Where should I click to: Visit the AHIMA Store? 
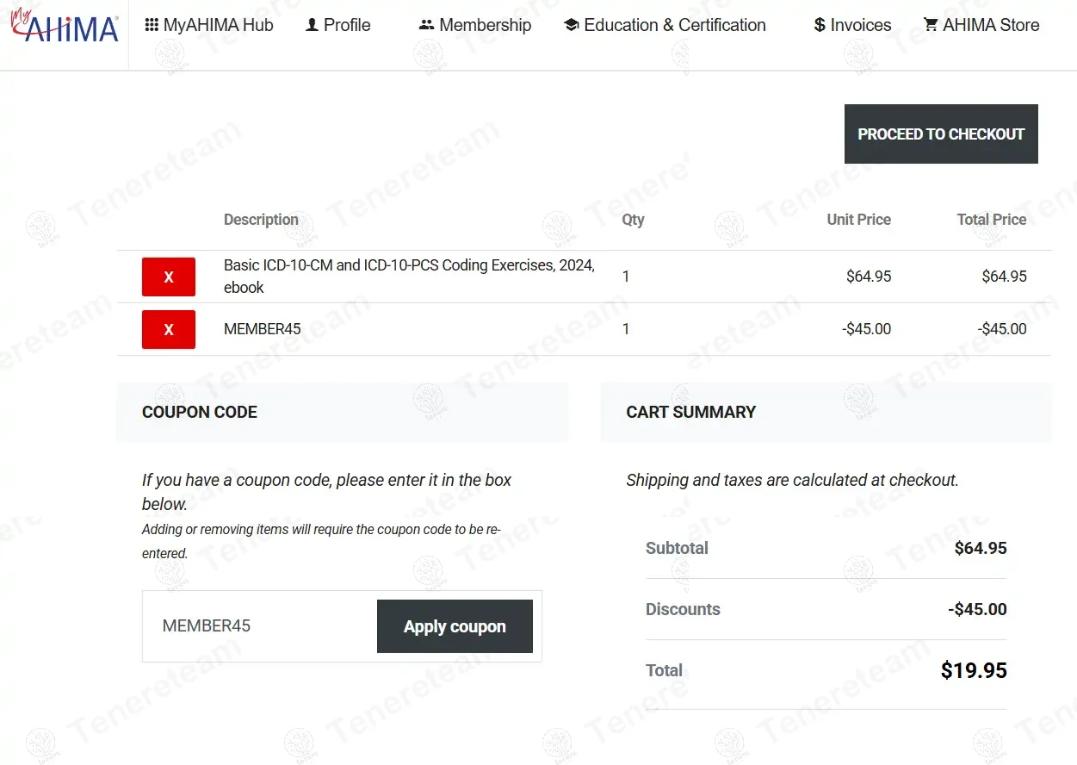point(990,26)
